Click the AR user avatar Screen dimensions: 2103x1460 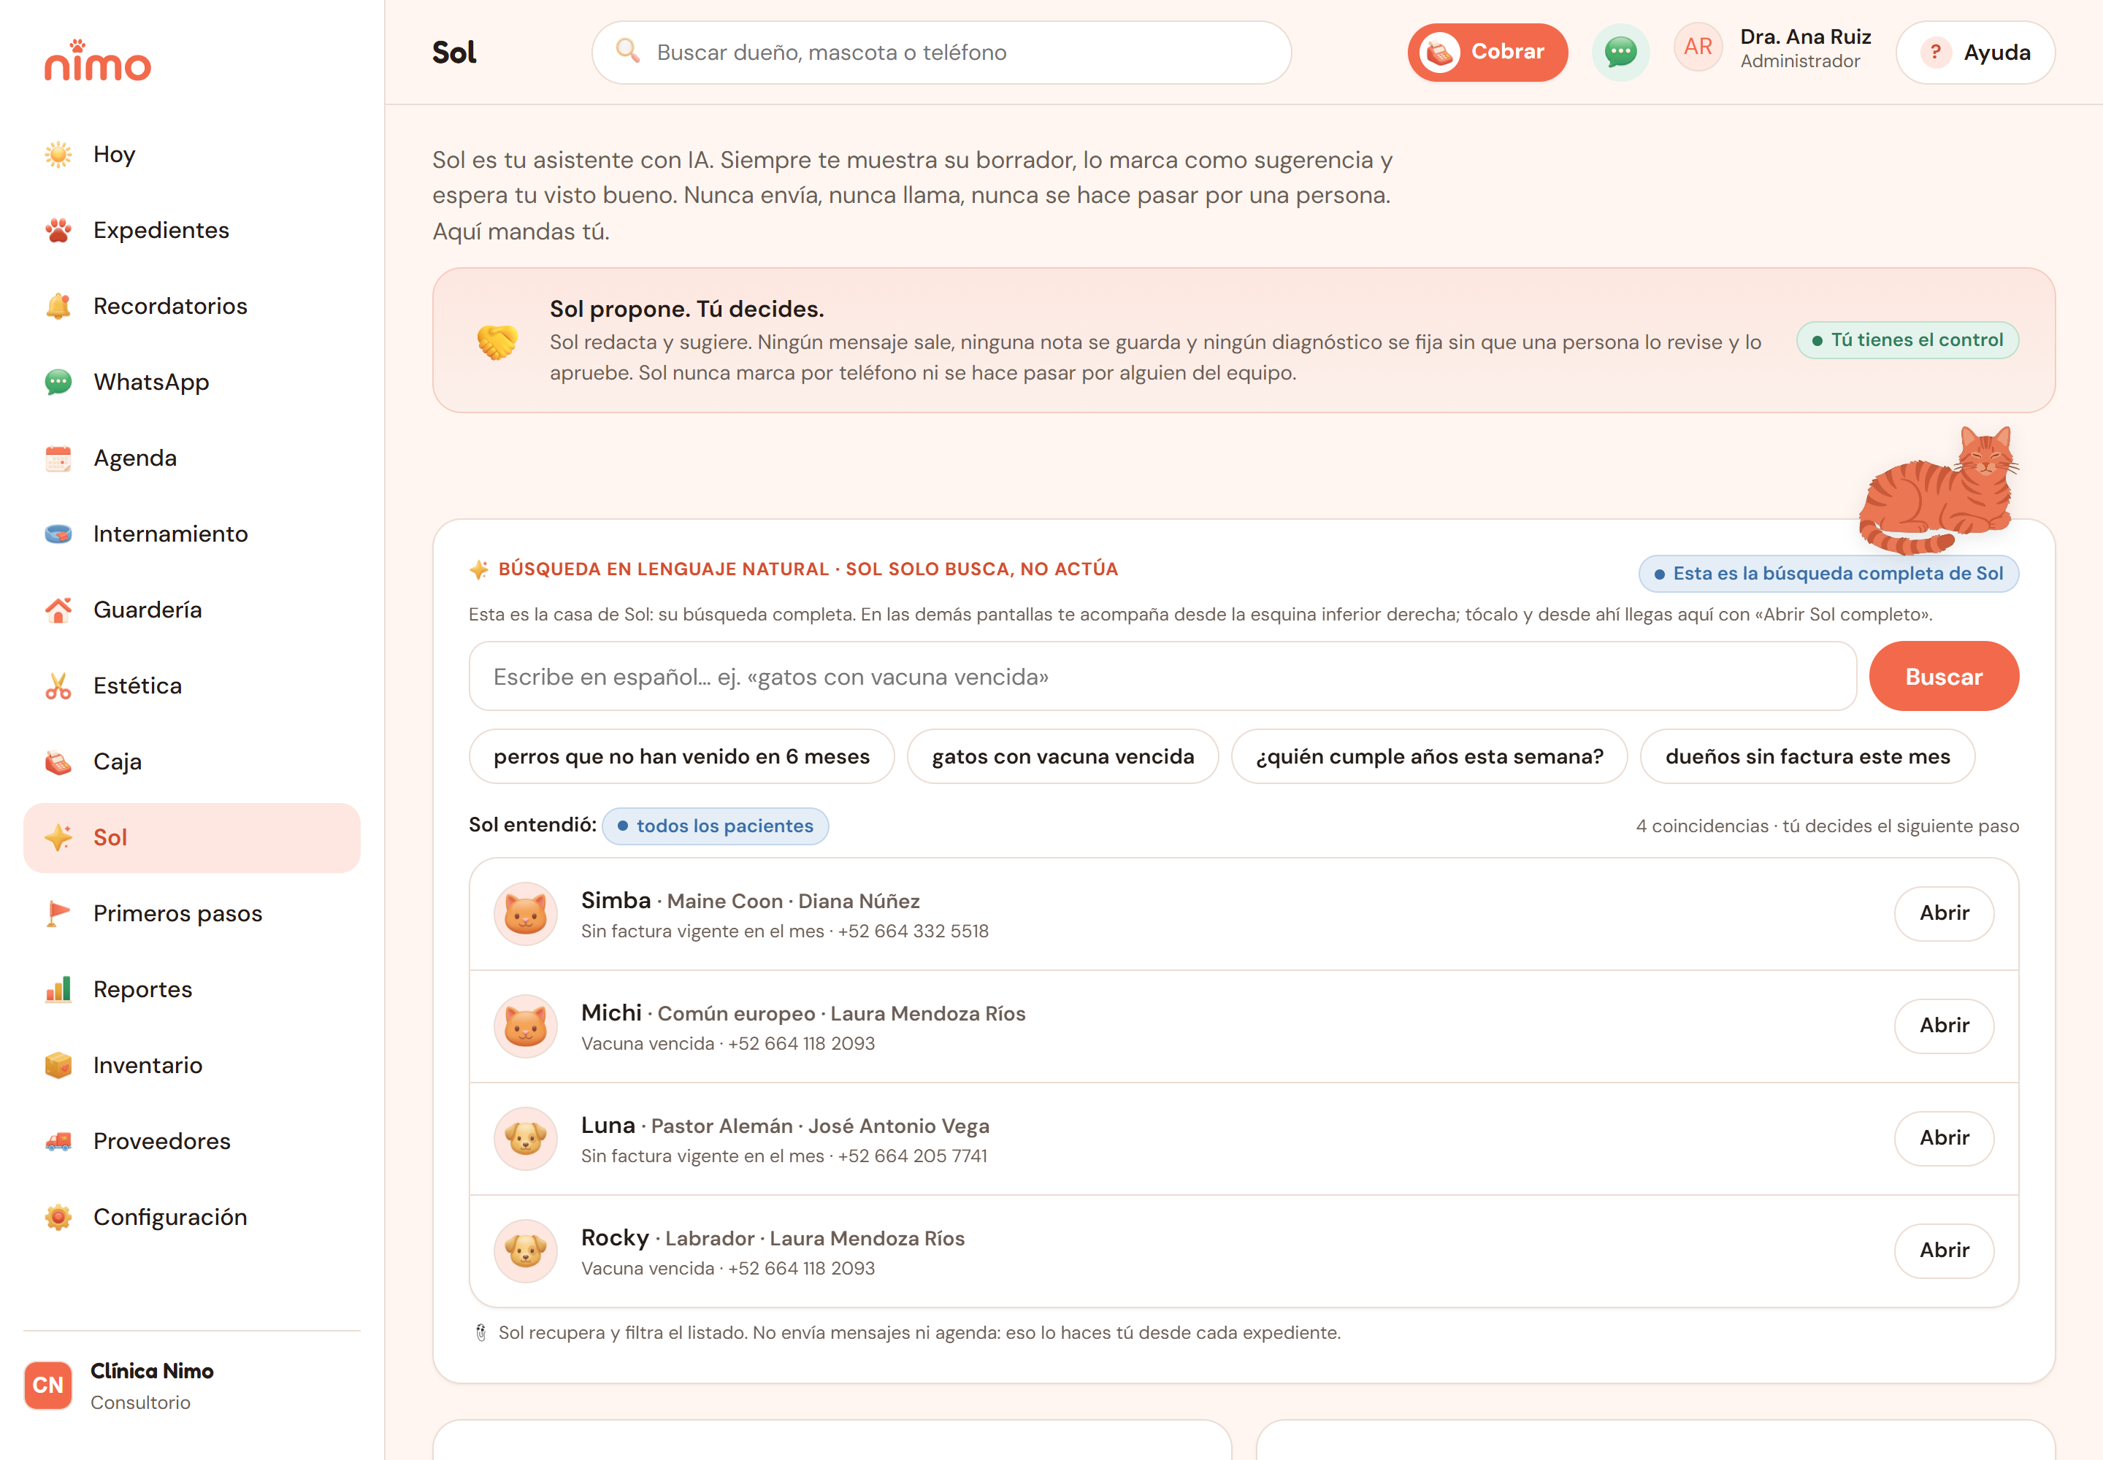pyautogui.click(x=1698, y=47)
